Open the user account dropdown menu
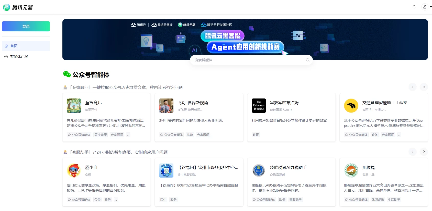 (427, 7)
